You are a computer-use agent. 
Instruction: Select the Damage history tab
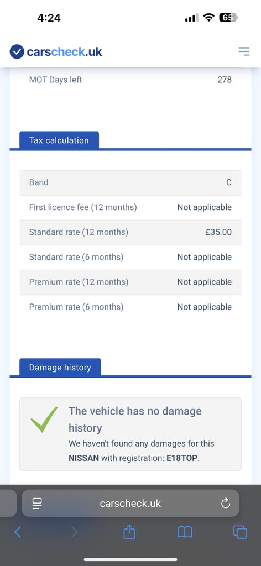[60, 368]
